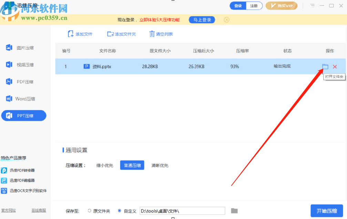Enable 清晰优先 compression mode
The height and width of the screenshot is (219, 347).
[160, 165]
